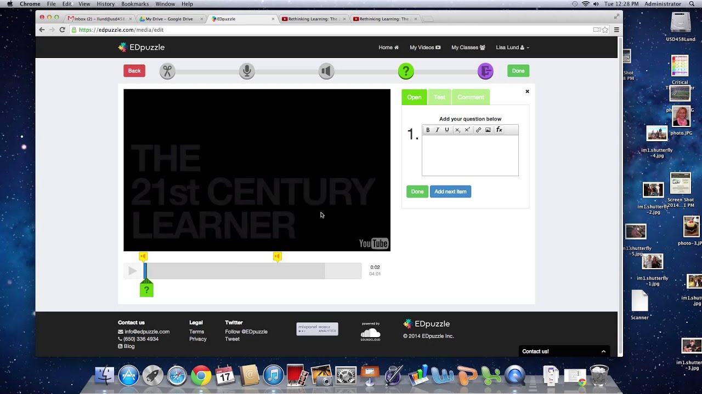Switch to the Open question tab

click(x=414, y=97)
